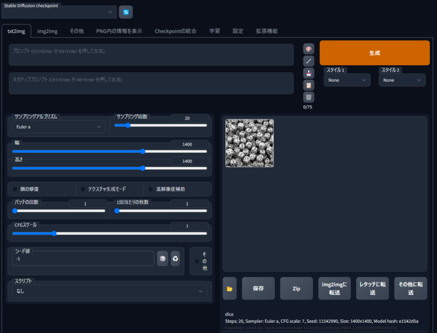Click the CFGスケール number field showing 7
The image size is (437, 333).
pos(189,226)
